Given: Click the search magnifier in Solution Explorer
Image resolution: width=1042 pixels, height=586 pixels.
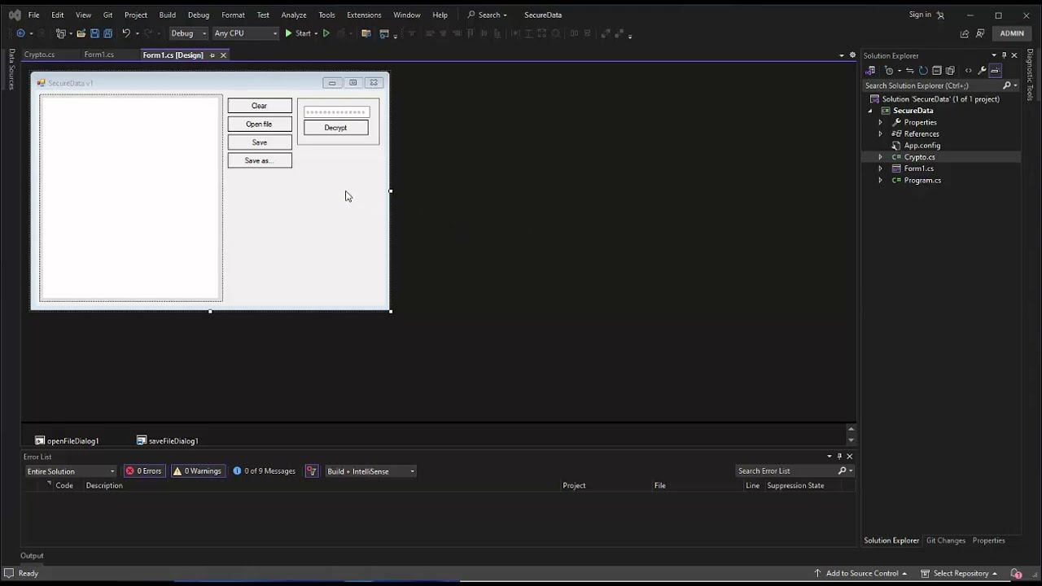Looking at the screenshot, I should click(x=1006, y=85).
